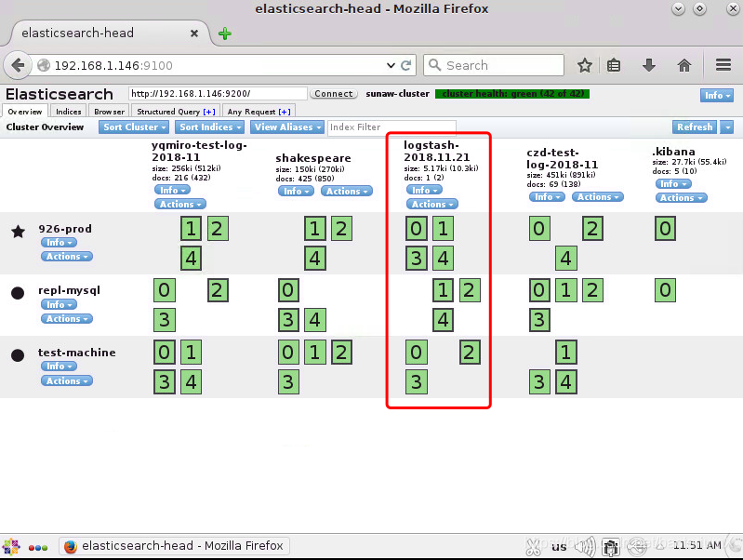Screen dimensions: 743x560
Task: Open the View Aliases dropdown
Action: pos(286,127)
